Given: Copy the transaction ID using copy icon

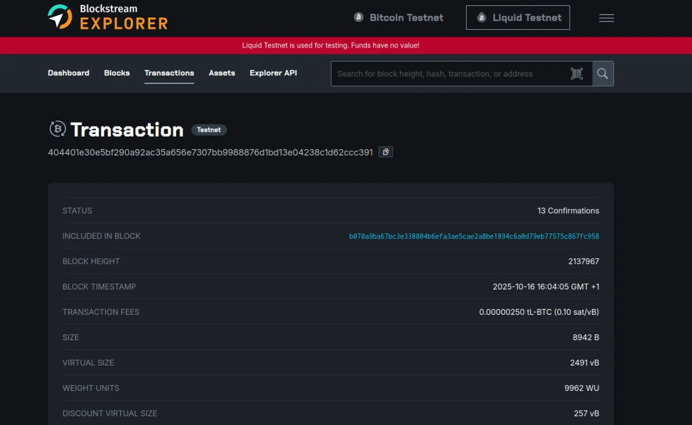Looking at the screenshot, I should pyautogui.click(x=385, y=152).
